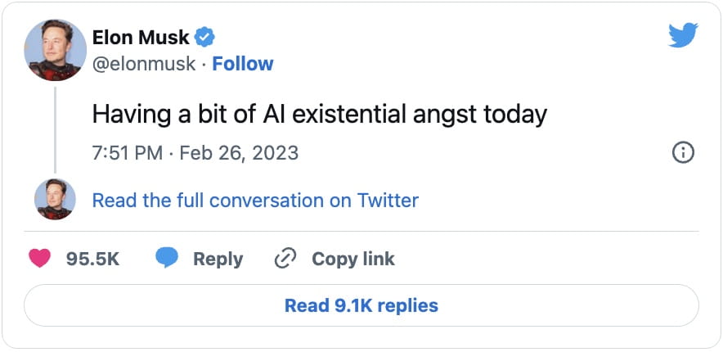Open the Read 9.1K replies button
Image resolution: width=723 pixels, height=352 pixels.
tap(361, 306)
